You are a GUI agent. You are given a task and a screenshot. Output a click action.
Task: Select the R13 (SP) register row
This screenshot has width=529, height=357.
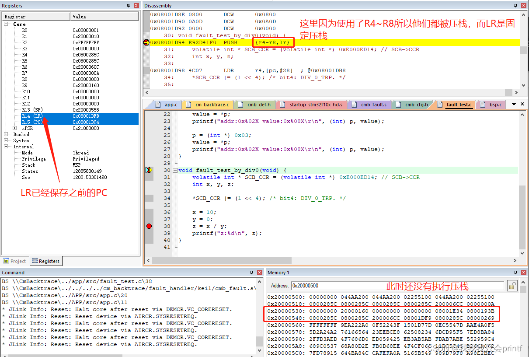(70, 110)
